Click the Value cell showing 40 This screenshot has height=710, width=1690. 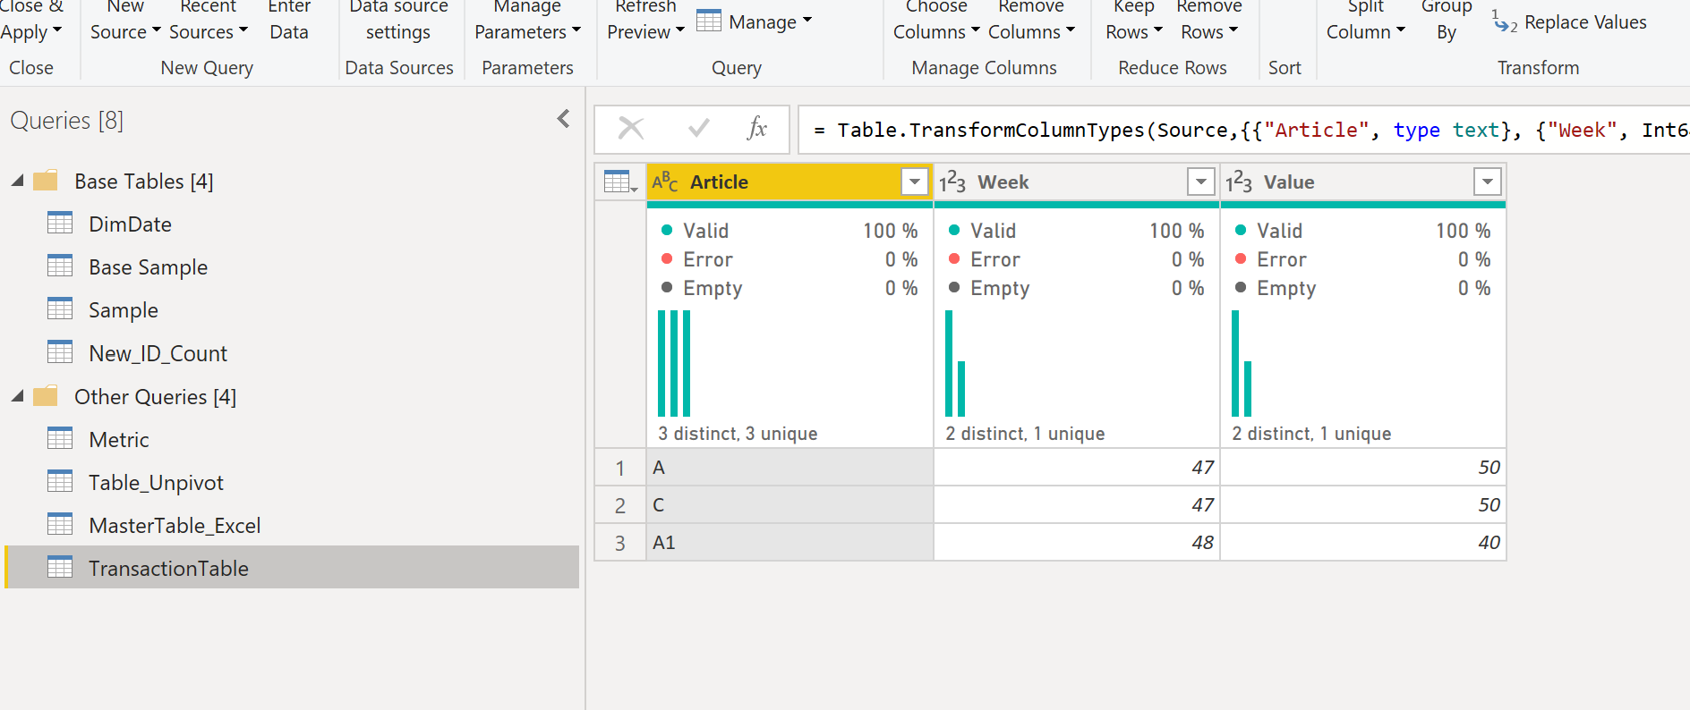(x=1363, y=543)
